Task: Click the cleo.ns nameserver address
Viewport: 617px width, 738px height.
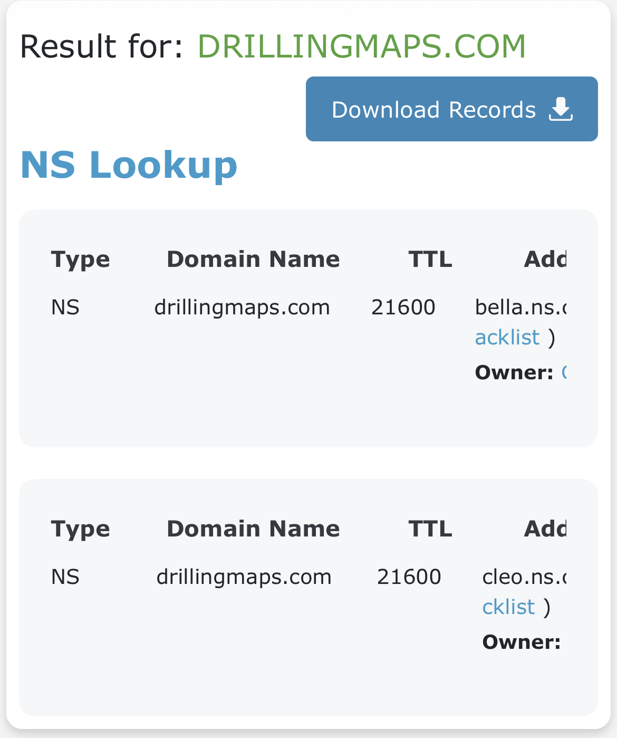Action: point(524,577)
